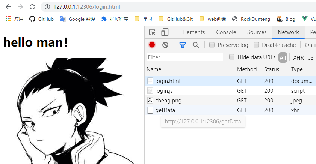Open the 扩展程序 extensions bookmark
Screen dimensions: 316x164
[115, 19]
